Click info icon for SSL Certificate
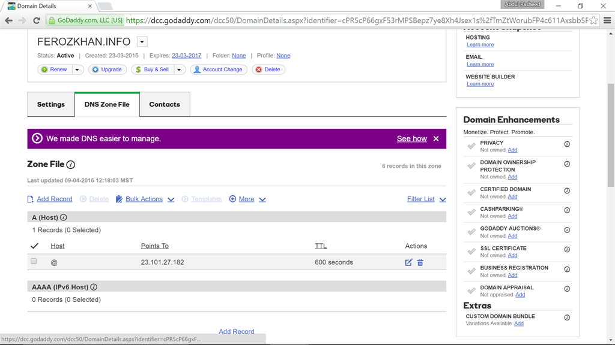The image size is (615, 345). click(567, 250)
